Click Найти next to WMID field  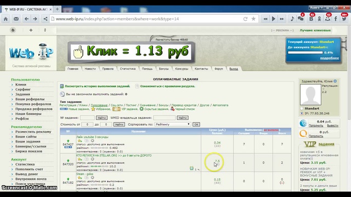pos(183,118)
